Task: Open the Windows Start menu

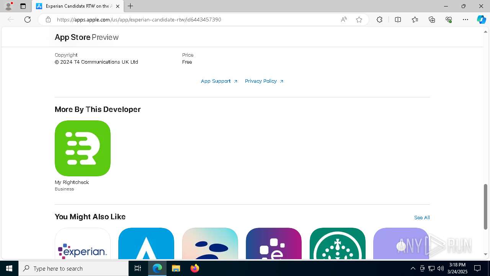Action: [x=9, y=268]
